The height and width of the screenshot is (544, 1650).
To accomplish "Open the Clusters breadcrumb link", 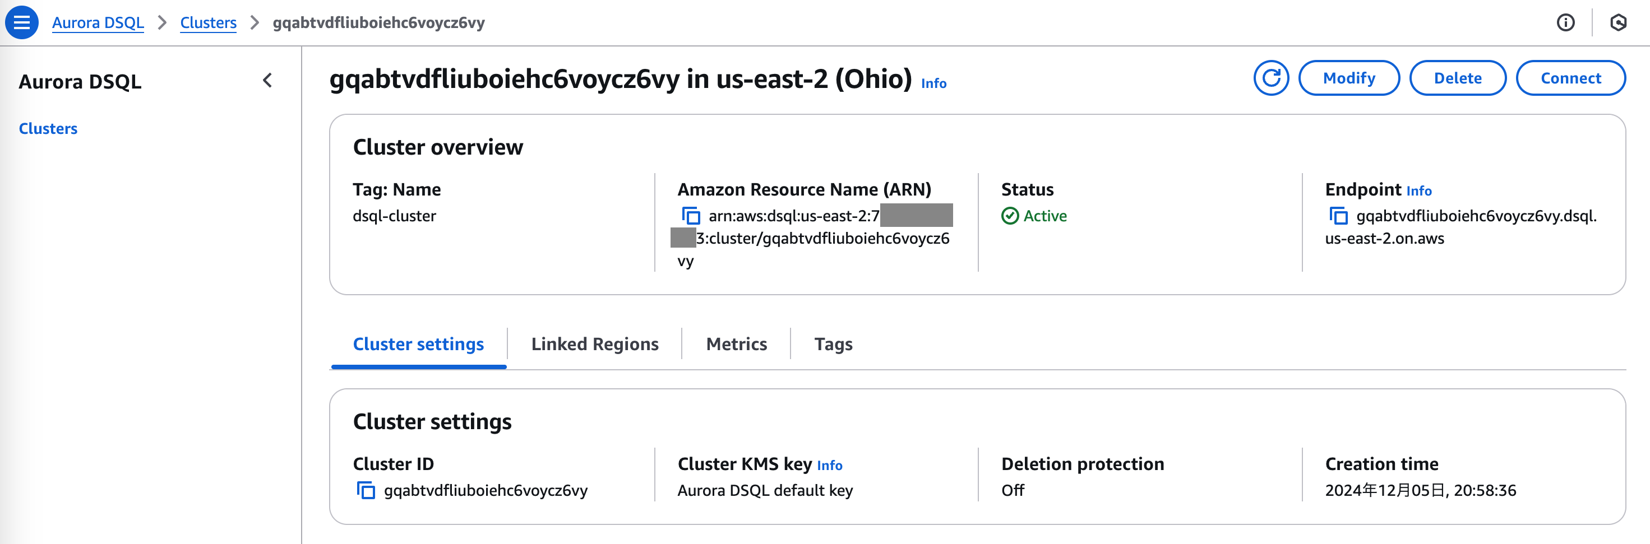I will point(208,23).
